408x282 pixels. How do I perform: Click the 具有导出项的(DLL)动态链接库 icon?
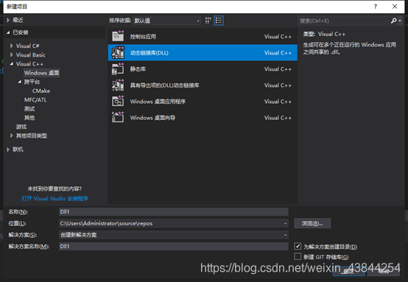coord(118,85)
